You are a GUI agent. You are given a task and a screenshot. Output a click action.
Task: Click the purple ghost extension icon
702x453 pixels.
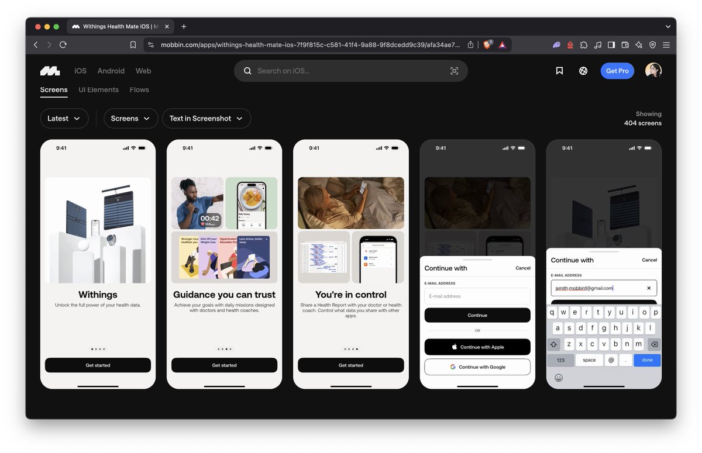click(x=556, y=44)
